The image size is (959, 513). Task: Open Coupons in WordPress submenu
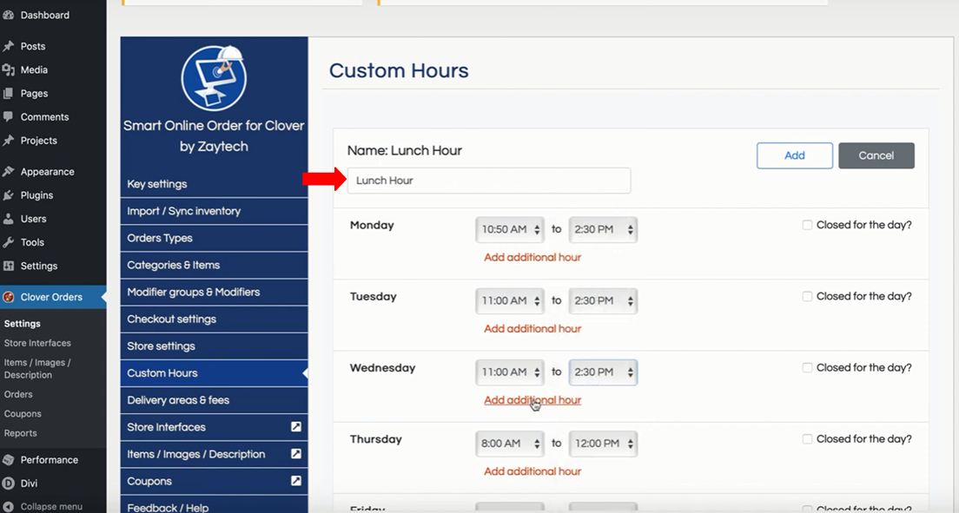click(x=23, y=414)
